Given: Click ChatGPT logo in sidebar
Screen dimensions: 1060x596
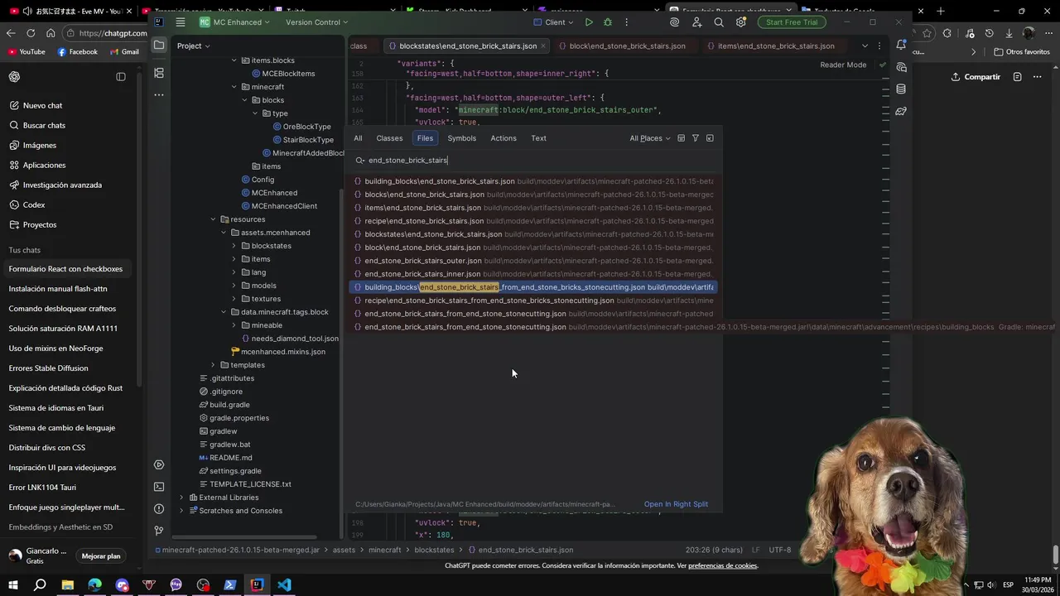Looking at the screenshot, I should [x=14, y=77].
